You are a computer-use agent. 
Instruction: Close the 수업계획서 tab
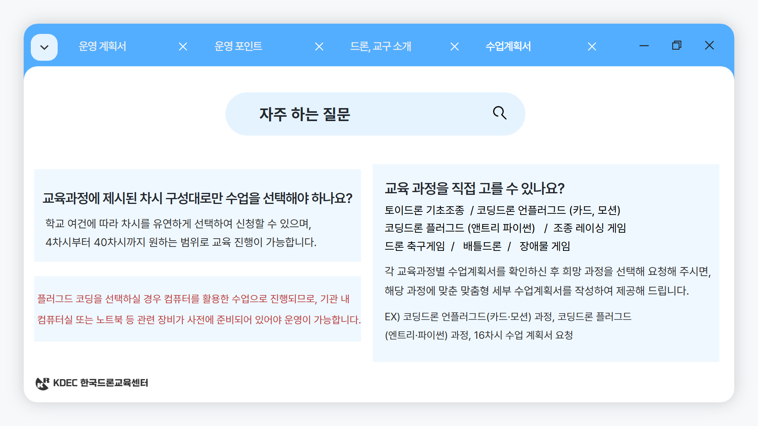(x=592, y=47)
